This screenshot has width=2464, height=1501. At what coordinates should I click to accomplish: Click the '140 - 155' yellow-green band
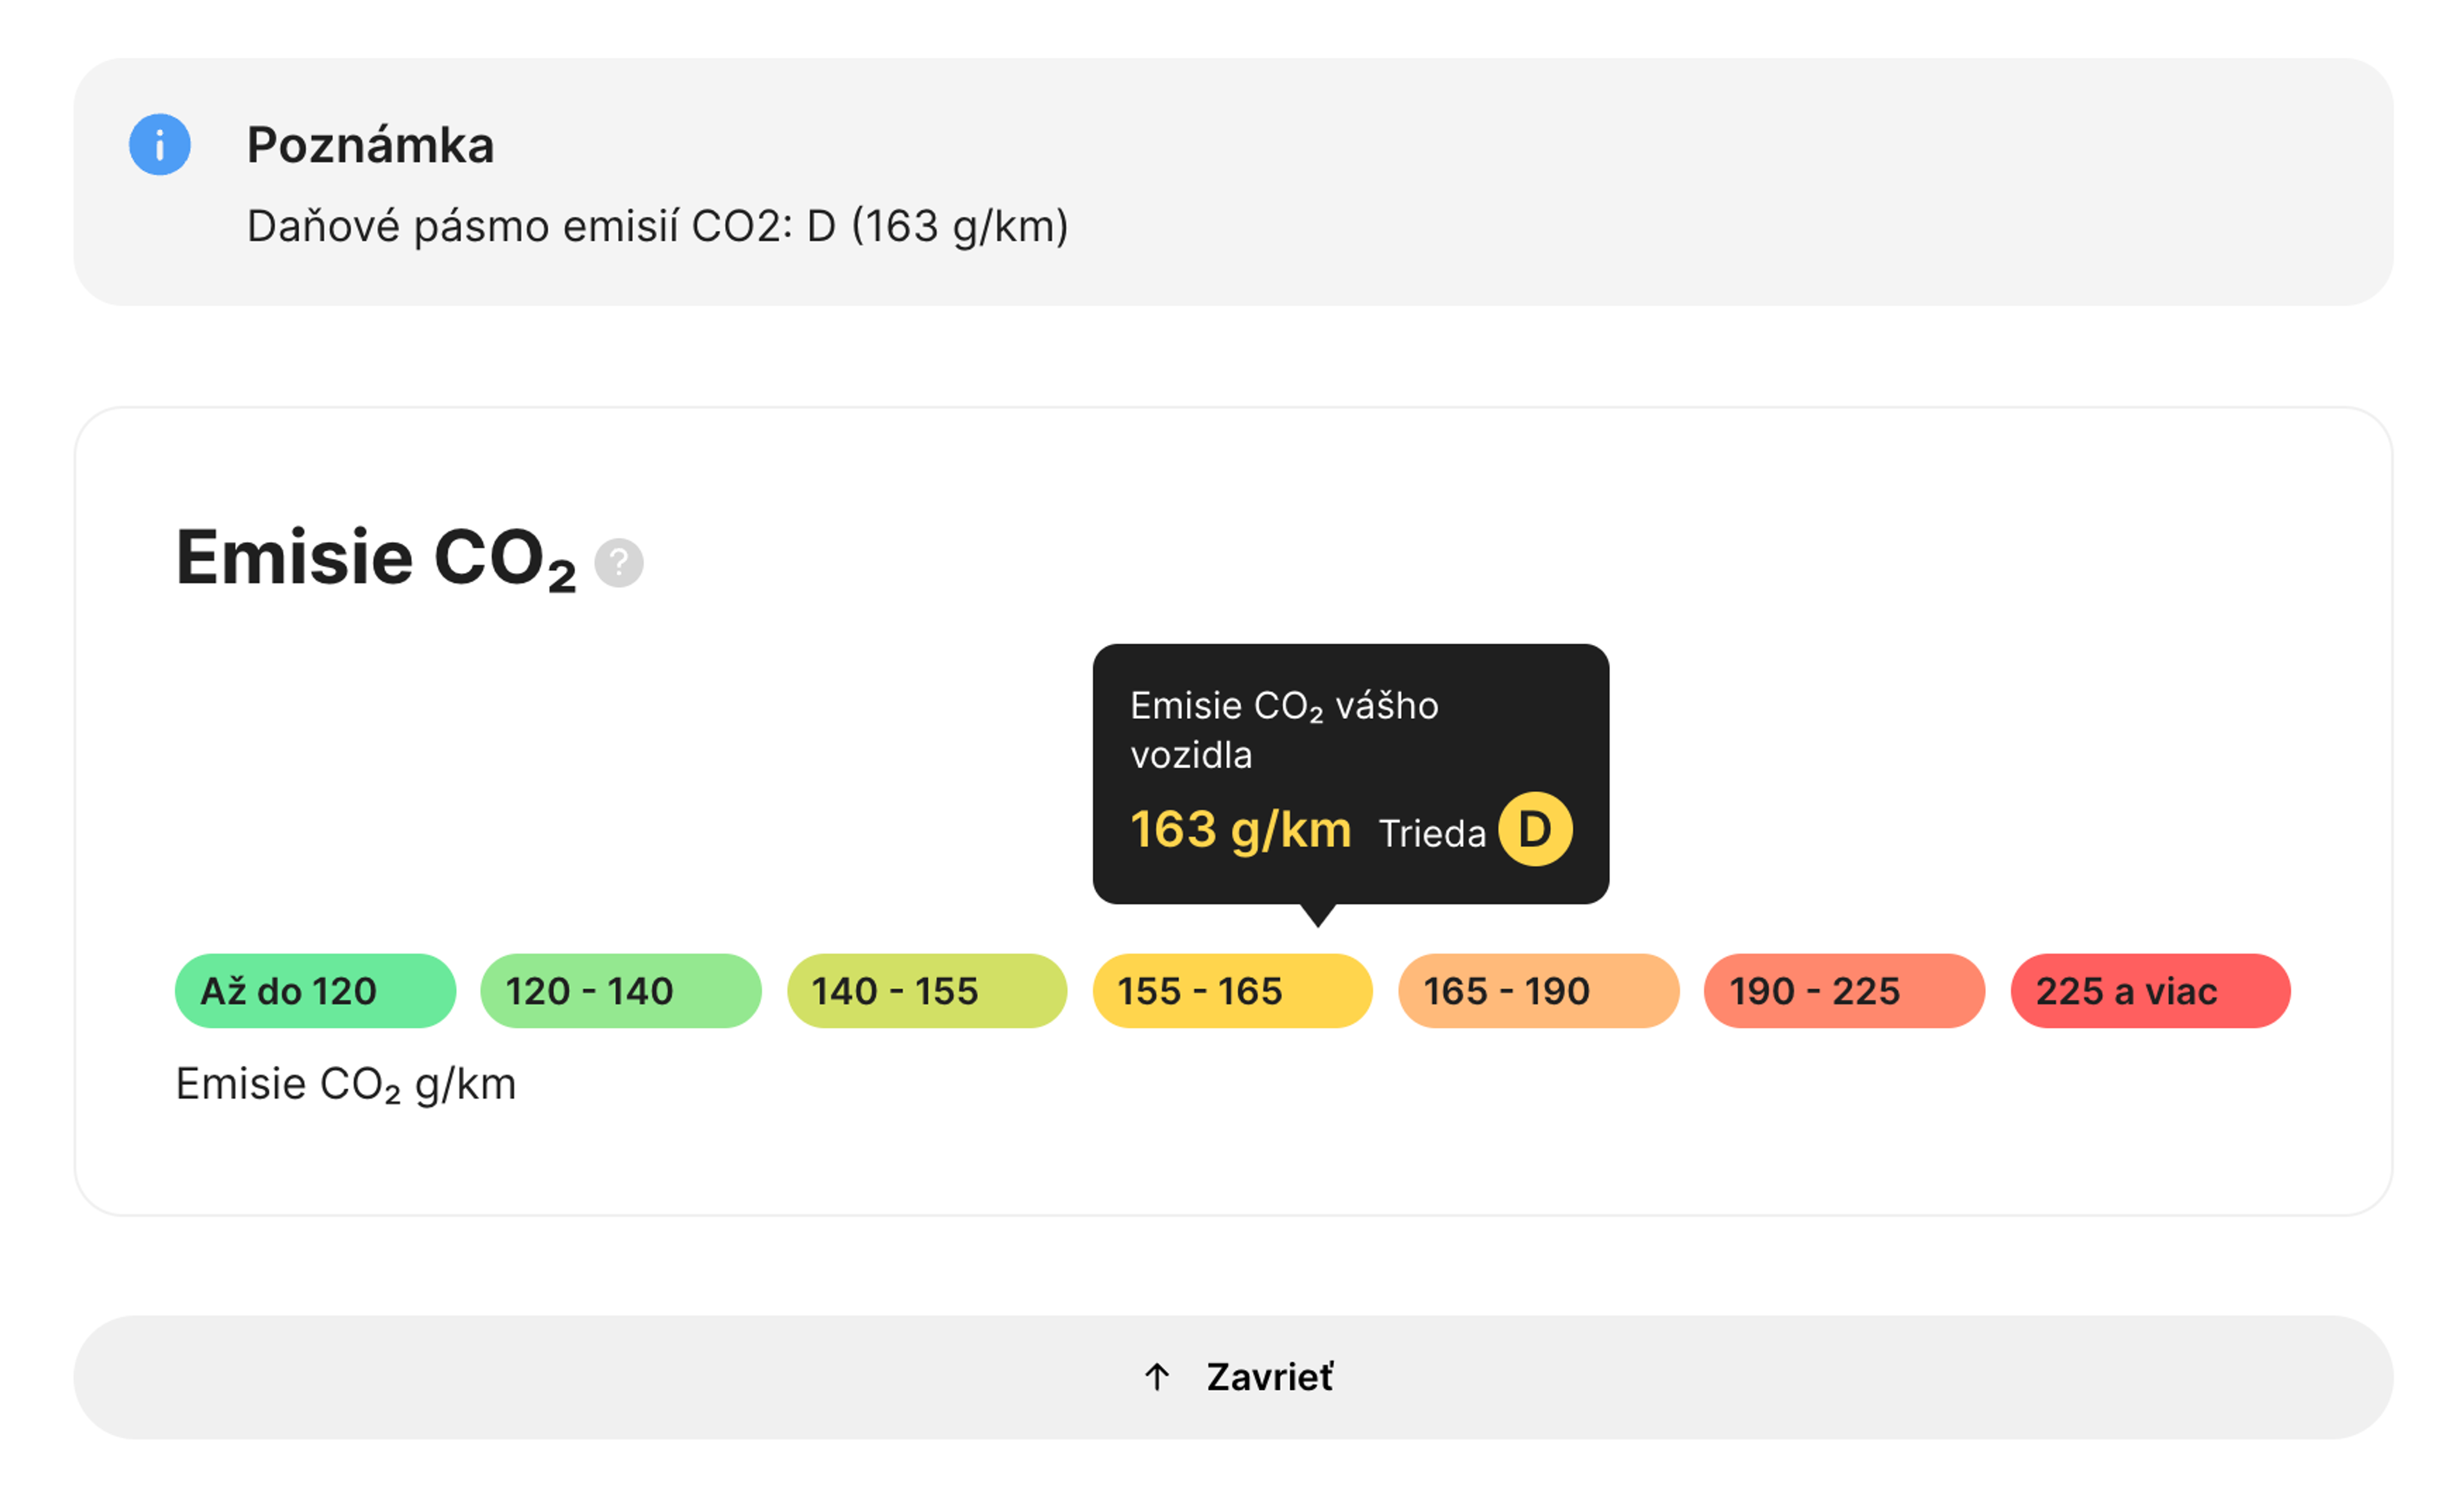[x=927, y=991]
